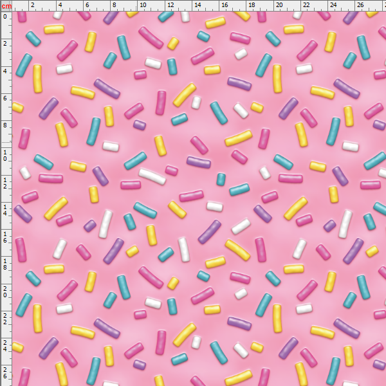Image resolution: width=386 pixels, height=386 pixels.
Task: Click the 24 mark on vertical ruler
Action: 5,345
